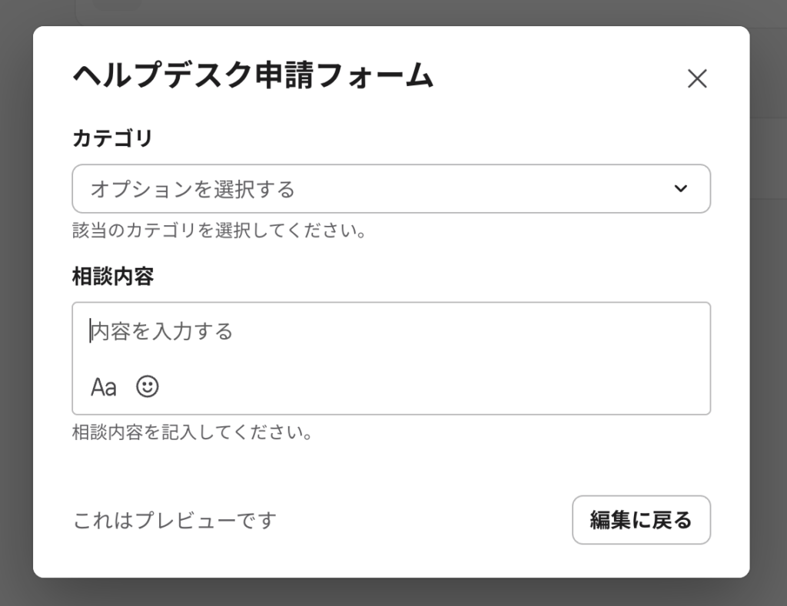Click empty footer space left of 編集に戻る
Screen dimensions: 787x606
tap(423, 521)
